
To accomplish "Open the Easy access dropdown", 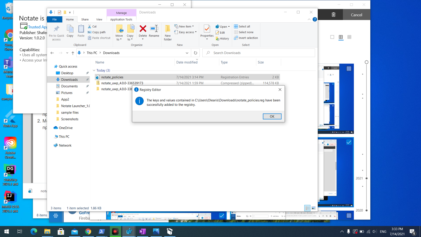I will pyautogui.click(x=186, y=32).
